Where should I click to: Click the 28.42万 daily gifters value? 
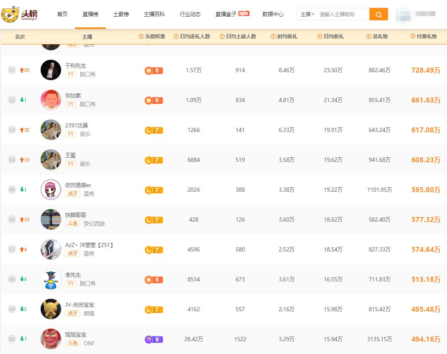pos(193,339)
